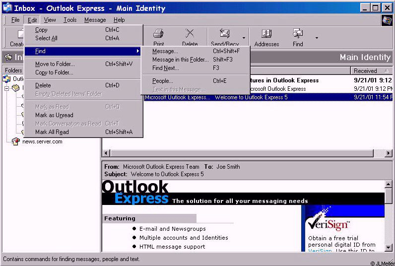Screen dimensions: 395x266
Task: Select the news.server.com tree item
Action: pos(42,141)
